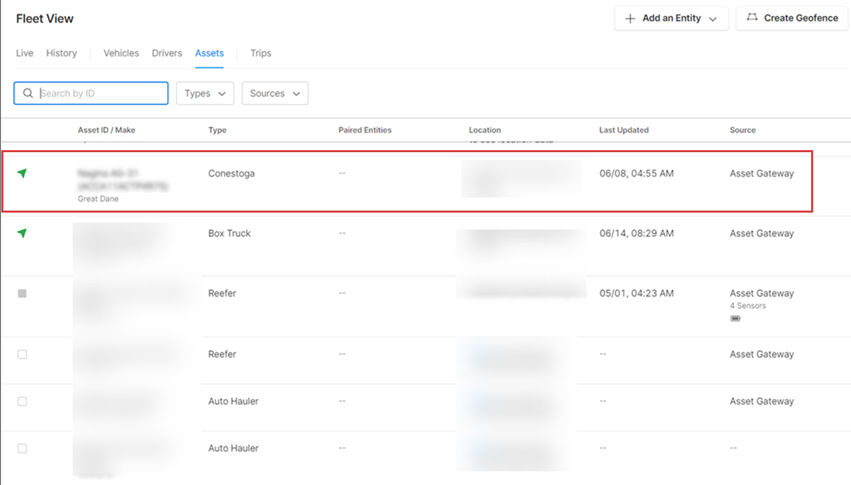Click the Asset ID / Make column header

point(107,130)
